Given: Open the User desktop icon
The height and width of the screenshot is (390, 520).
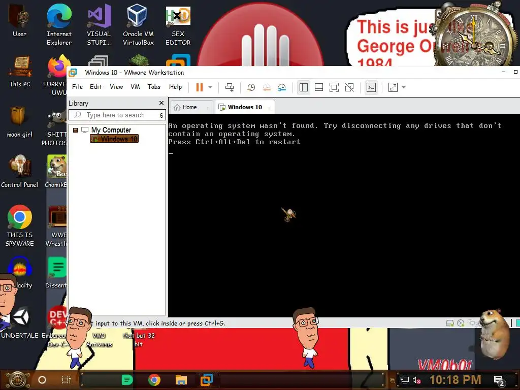Looking at the screenshot, I should (x=20, y=20).
